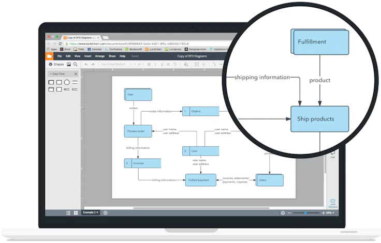Click the browser reload button
This screenshot has width=381, height=243.
(60, 44)
